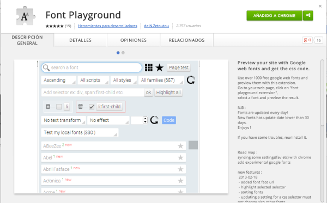
Task: Click the share icon button
Action: tap(308, 15)
